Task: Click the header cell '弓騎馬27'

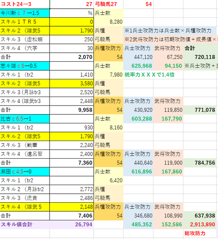Action: click(109, 4)
